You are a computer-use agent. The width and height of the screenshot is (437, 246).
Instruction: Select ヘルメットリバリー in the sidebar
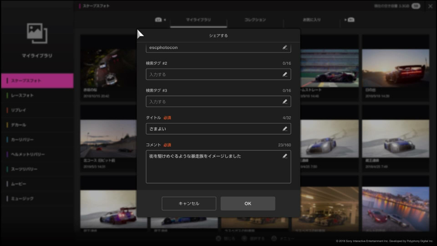point(37,154)
